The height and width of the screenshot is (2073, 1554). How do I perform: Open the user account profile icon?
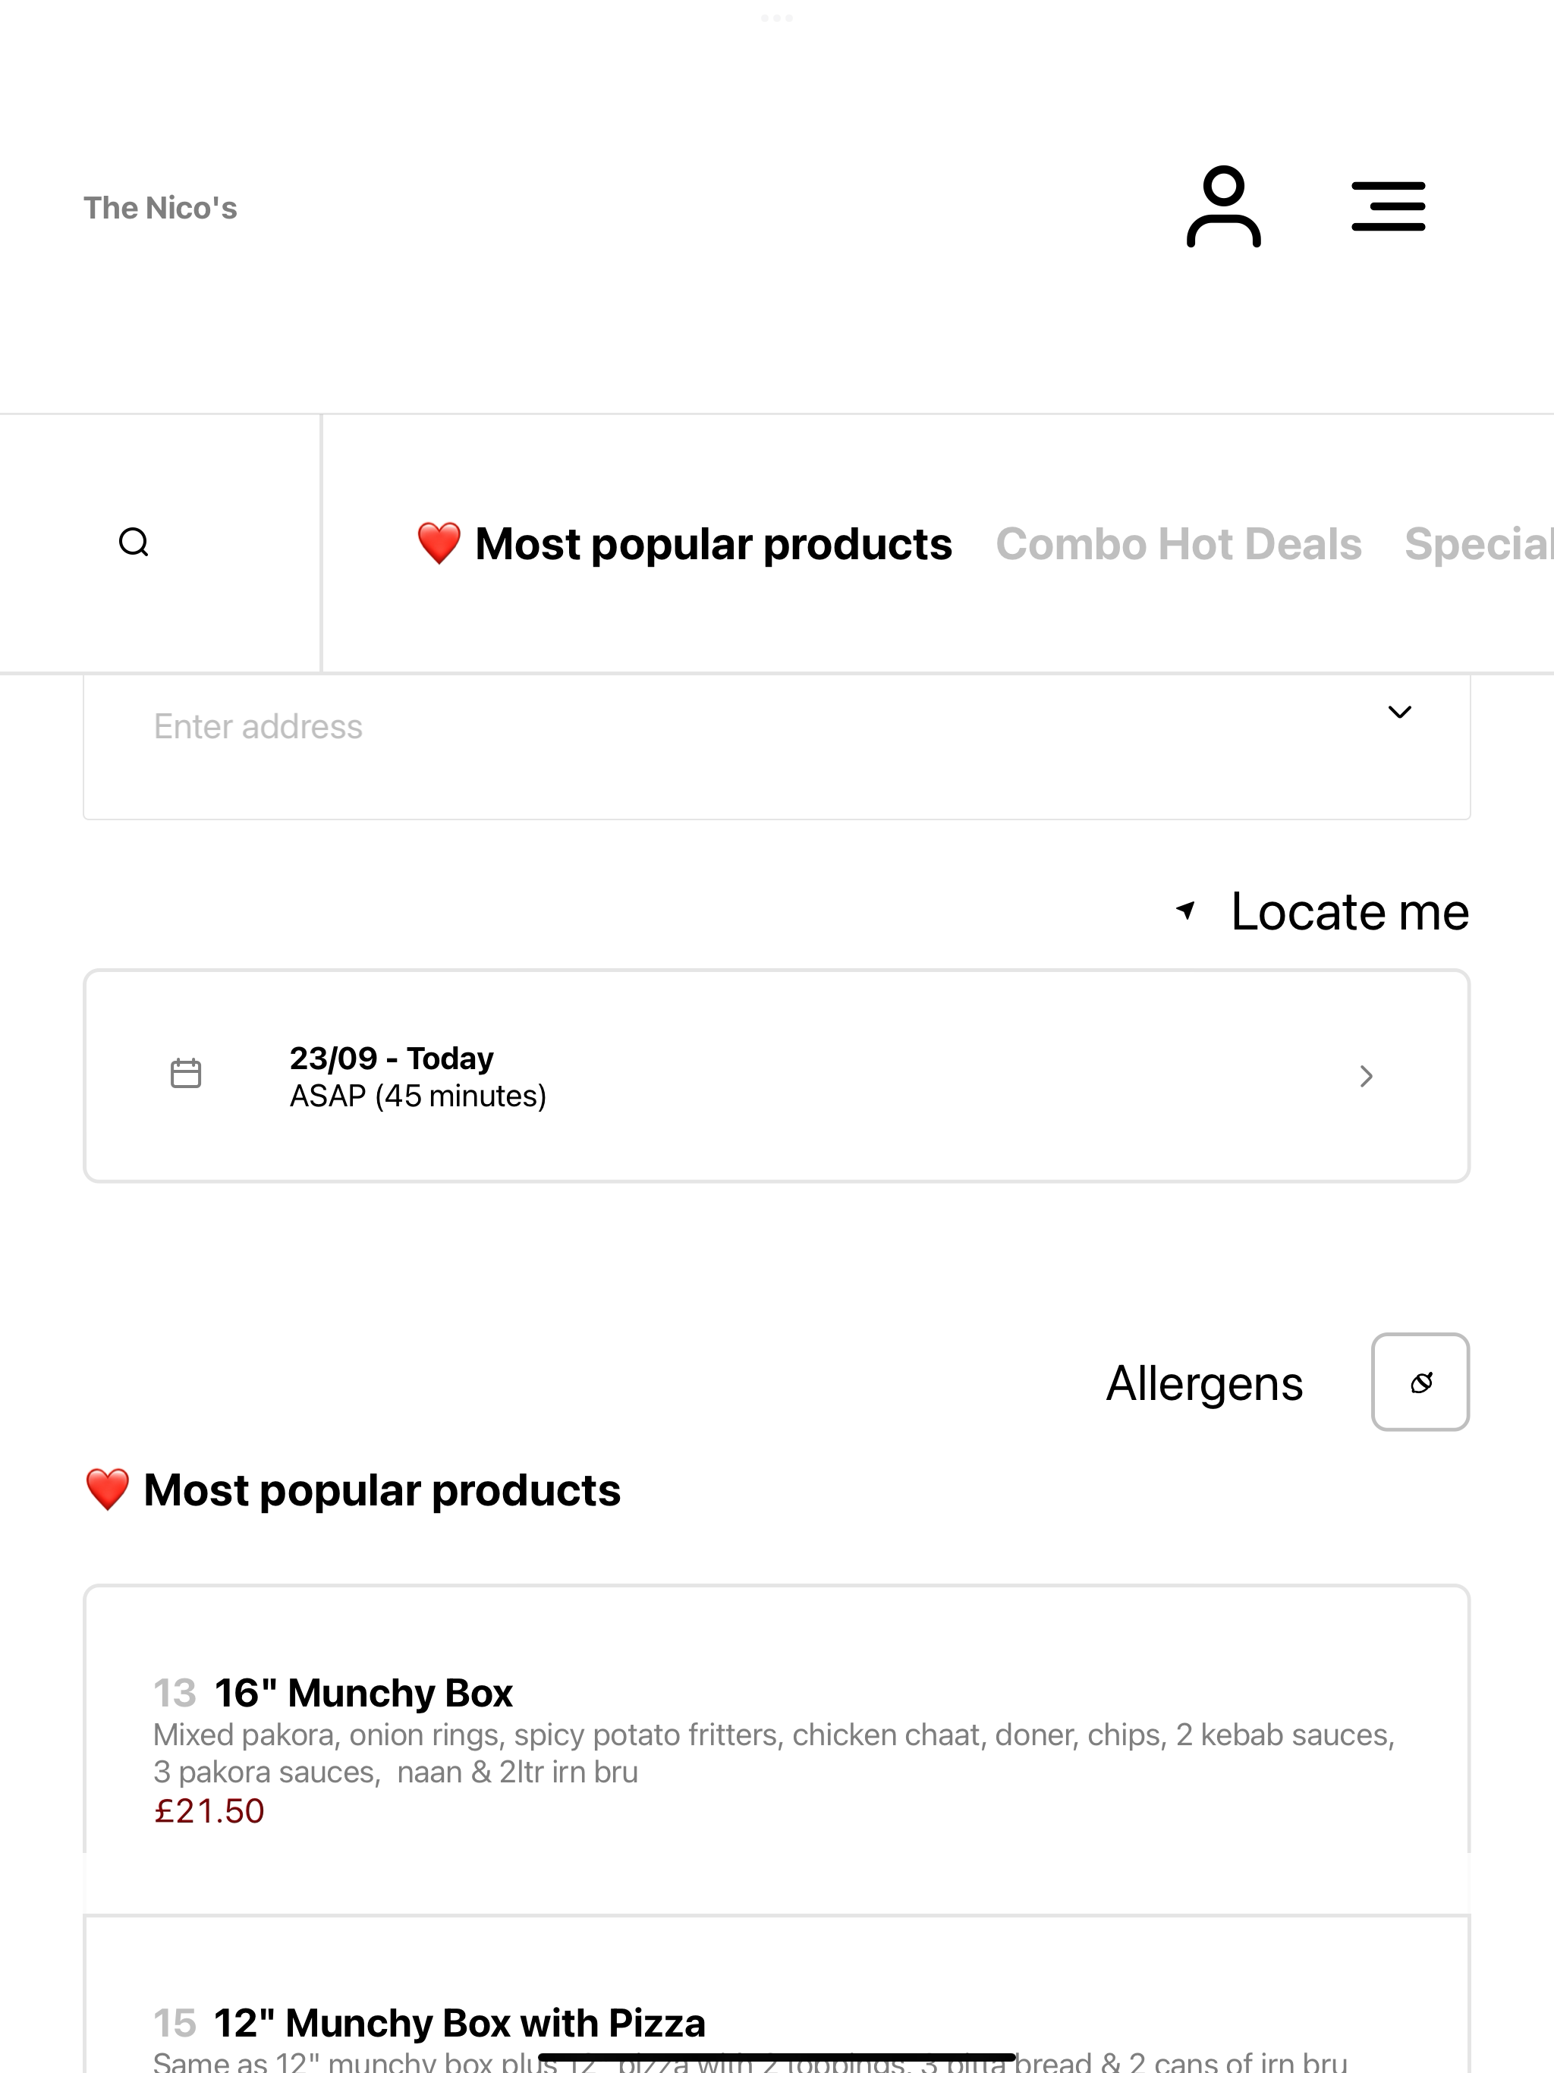click(x=1223, y=207)
